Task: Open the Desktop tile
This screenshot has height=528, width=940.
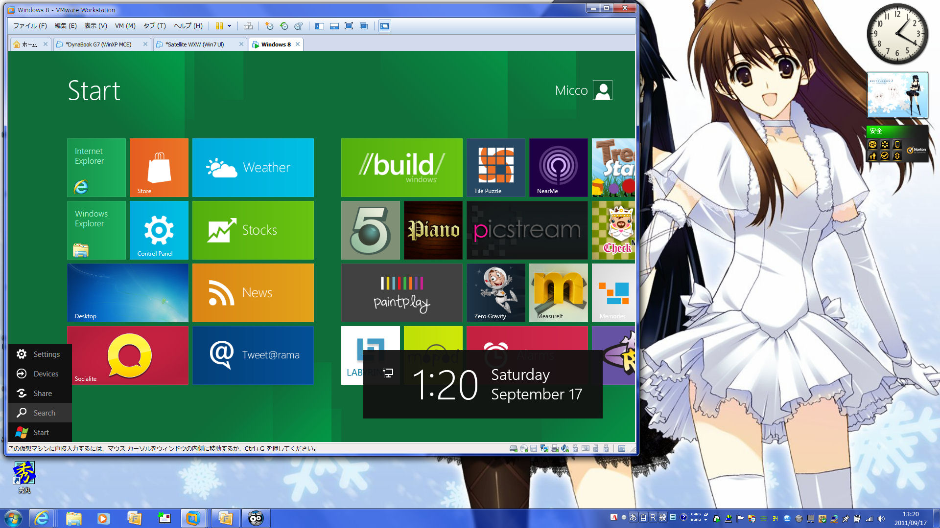Action: (x=128, y=293)
